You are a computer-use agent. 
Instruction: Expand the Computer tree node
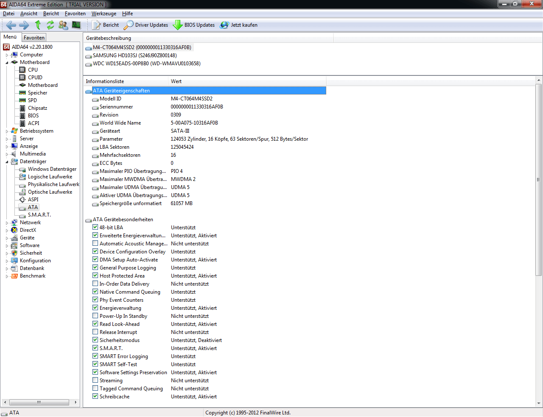click(7, 55)
